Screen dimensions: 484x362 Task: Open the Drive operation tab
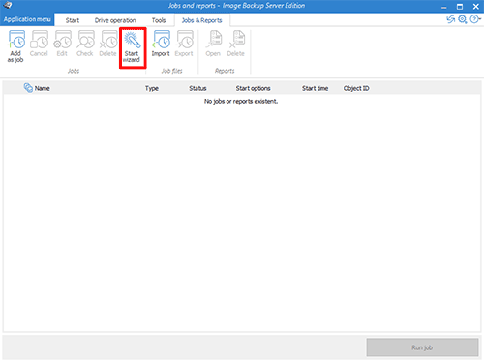click(x=115, y=20)
